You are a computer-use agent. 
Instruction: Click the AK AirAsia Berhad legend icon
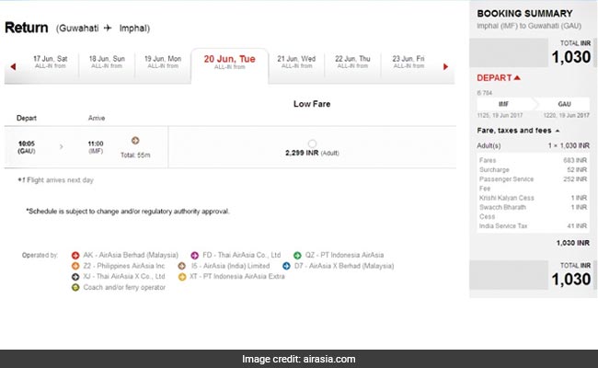75,255
